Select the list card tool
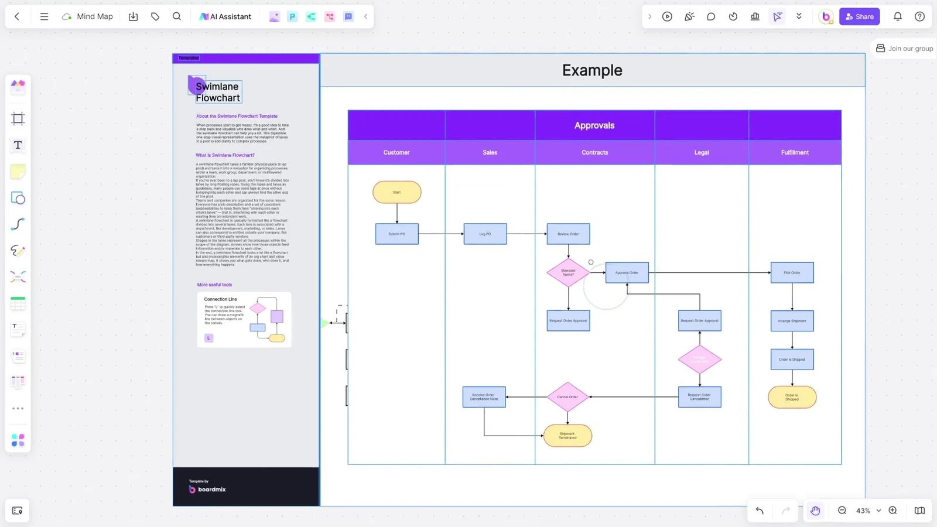 [x=18, y=356]
